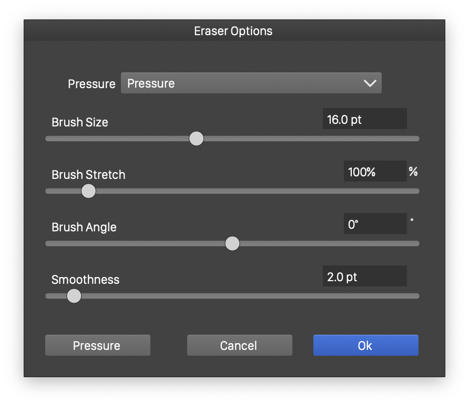Grab the Brush Stretch slider knob
The height and width of the screenshot is (405, 469).
coord(88,191)
